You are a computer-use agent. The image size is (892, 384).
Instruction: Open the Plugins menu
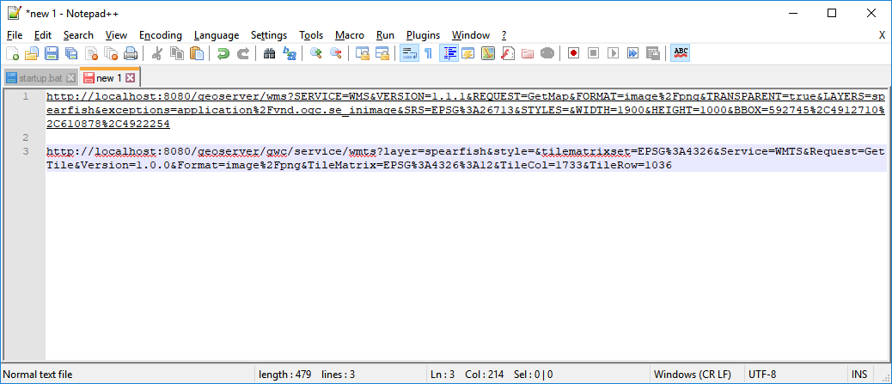click(424, 35)
